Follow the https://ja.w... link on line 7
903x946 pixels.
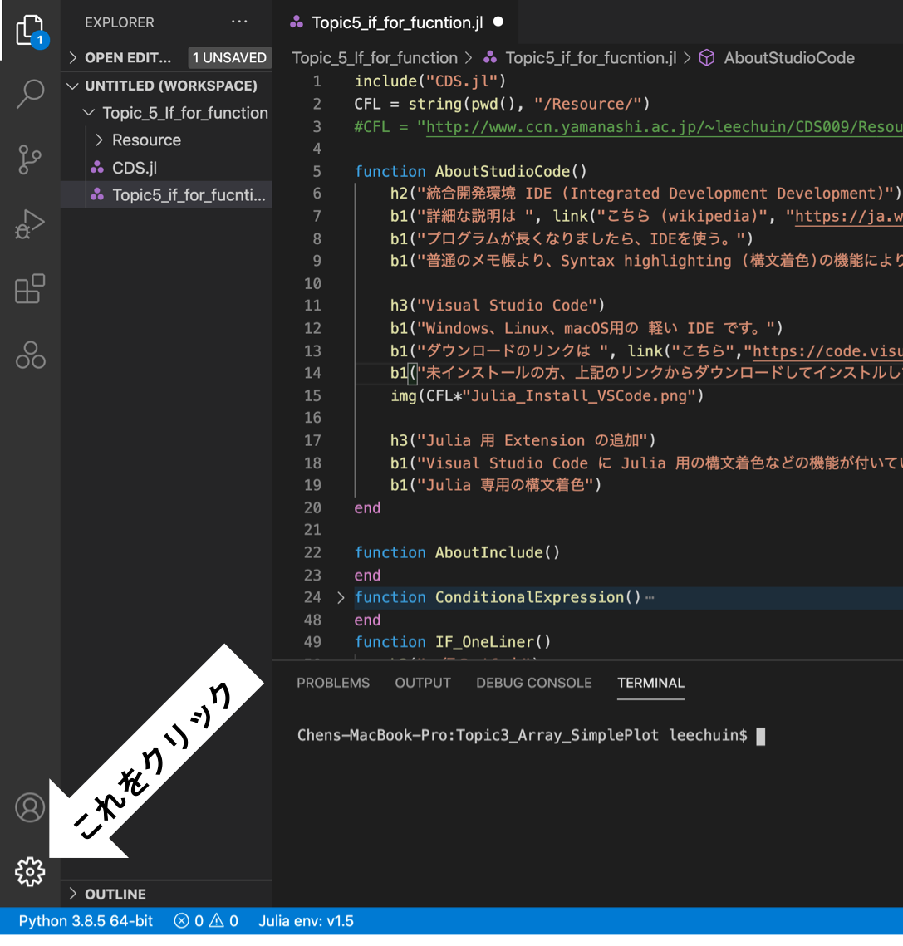pos(849,216)
